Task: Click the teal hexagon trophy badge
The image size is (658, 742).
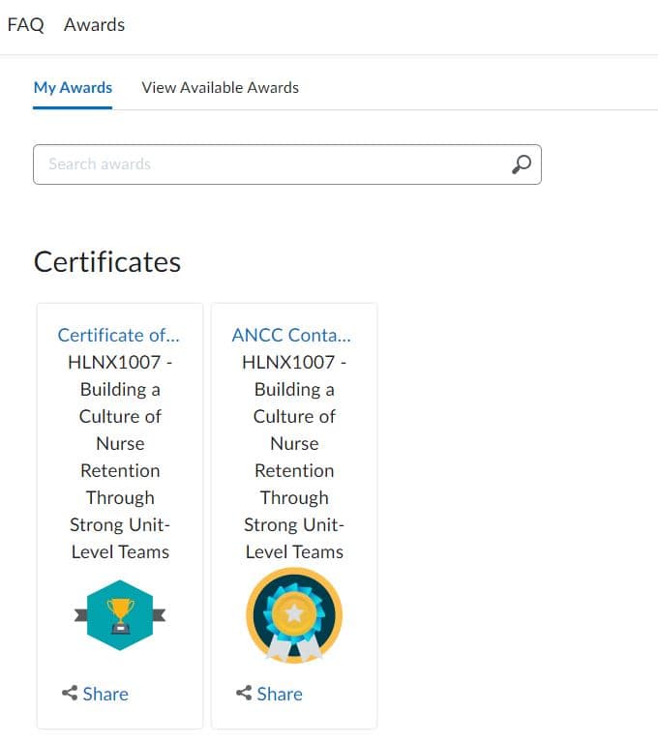Action: click(x=120, y=614)
